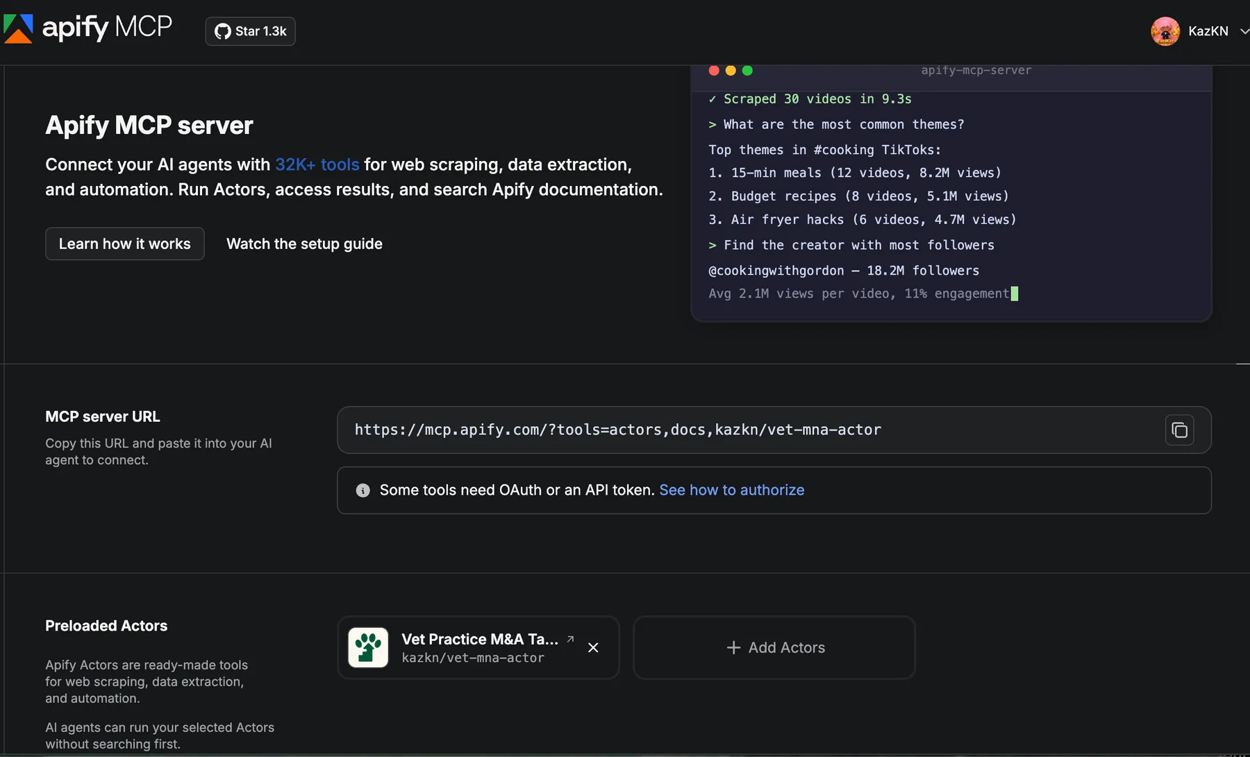Click 'Top themes in #cooking TikToks:' line
Image resolution: width=1250 pixels, height=757 pixels.
coord(825,150)
